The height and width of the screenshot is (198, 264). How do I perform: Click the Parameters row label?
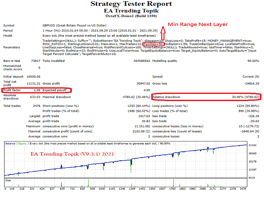point(12,47)
